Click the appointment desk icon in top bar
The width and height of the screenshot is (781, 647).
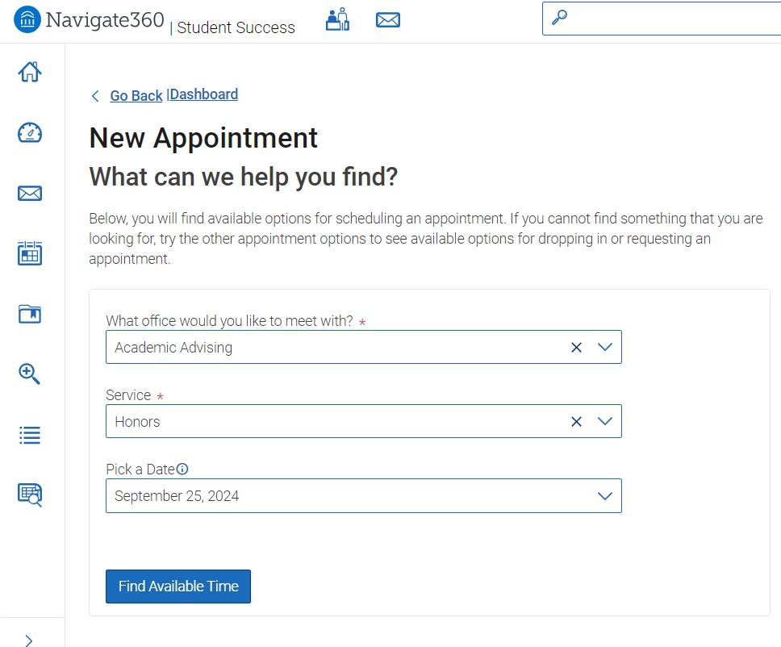tap(337, 19)
